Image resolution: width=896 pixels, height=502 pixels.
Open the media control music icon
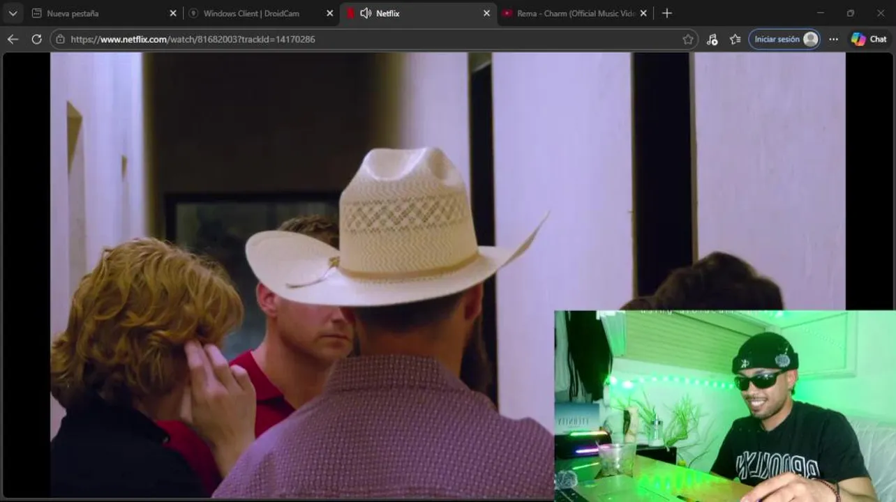pyautogui.click(x=712, y=40)
